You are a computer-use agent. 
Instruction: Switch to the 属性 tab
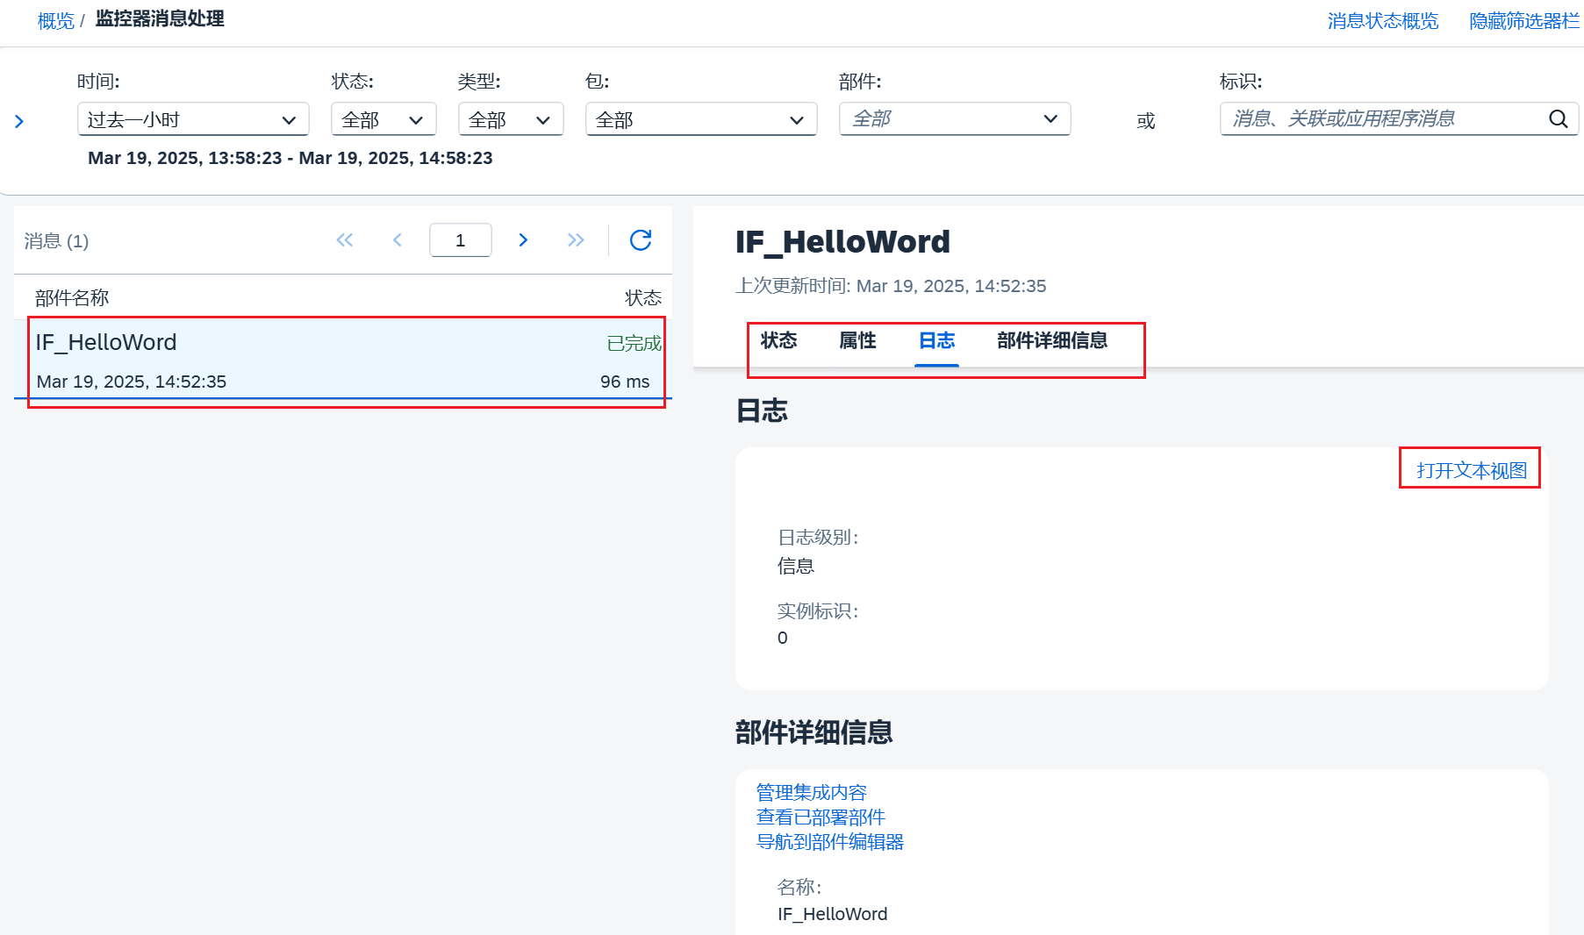pos(857,341)
